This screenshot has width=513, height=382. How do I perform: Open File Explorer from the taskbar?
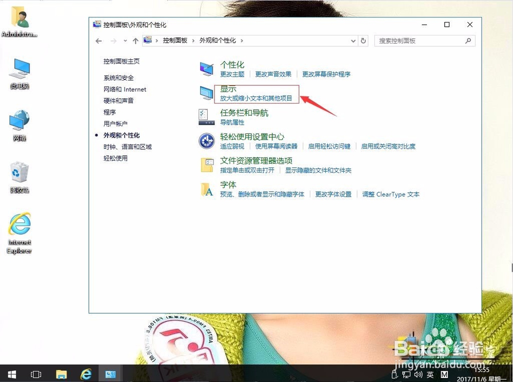[x=61, y=374]
